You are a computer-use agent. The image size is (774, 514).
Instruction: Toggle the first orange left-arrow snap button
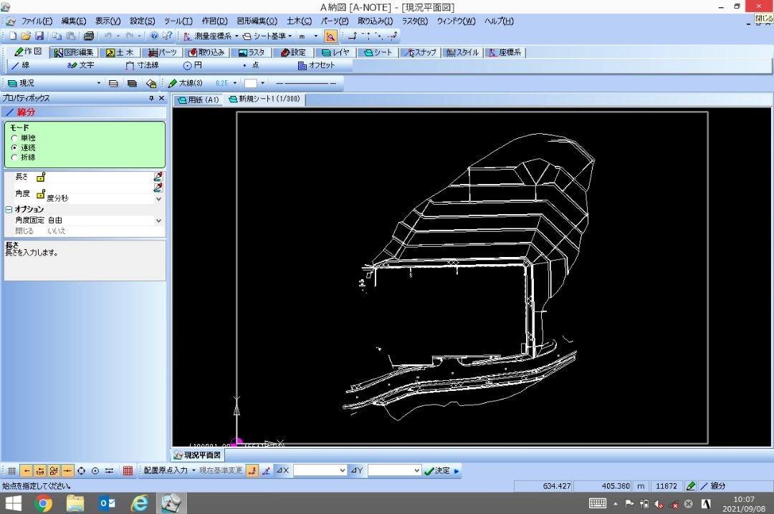[27, 470]
